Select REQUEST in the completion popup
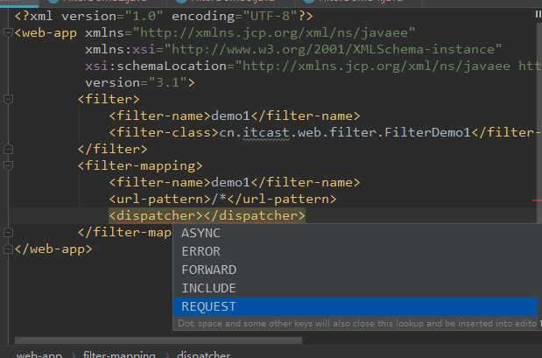542x358 pixels. [x=355, y=306]
